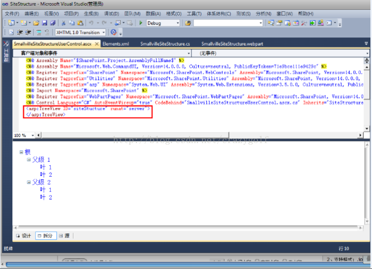Screen dimensions: 372x269
Task: Click the Extension Manager toolbar icon
Action: pos(321,23)
